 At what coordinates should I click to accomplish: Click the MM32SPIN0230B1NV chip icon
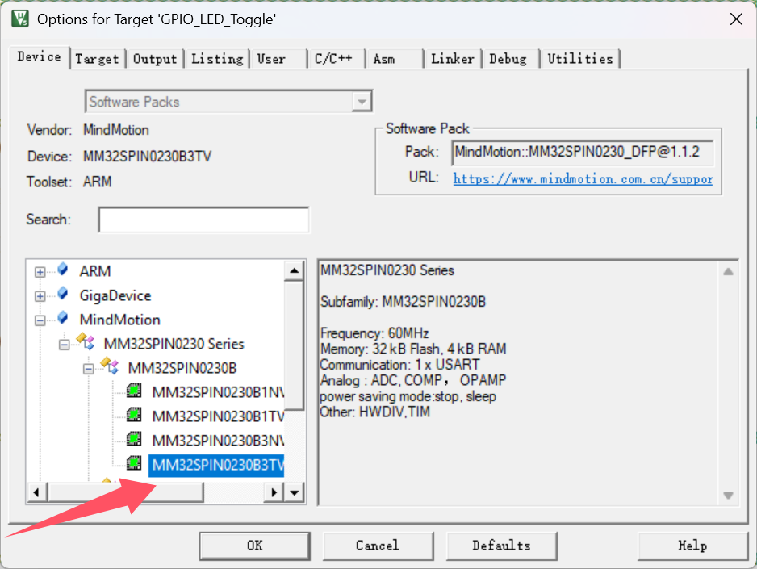click(x=136, y=392)
